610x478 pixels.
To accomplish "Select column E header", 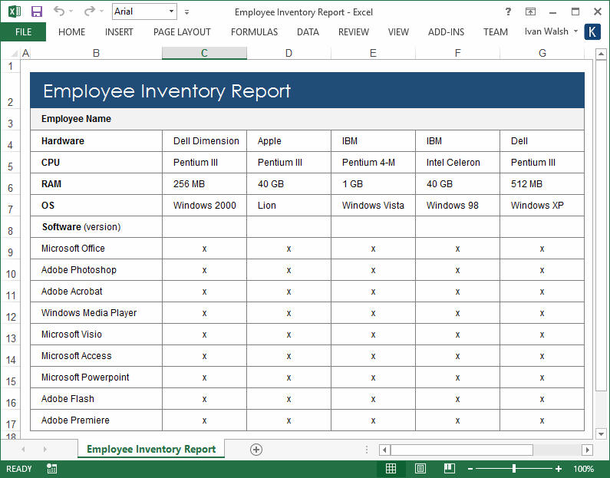I will pos(373,53).
